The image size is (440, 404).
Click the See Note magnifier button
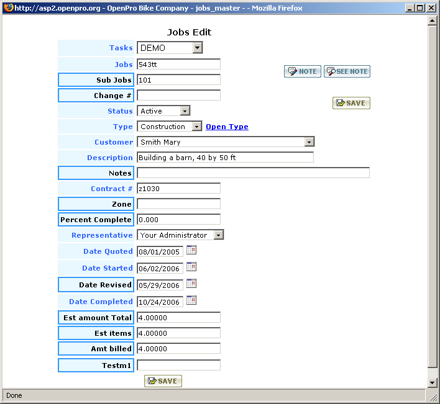[x=347, y=71]
